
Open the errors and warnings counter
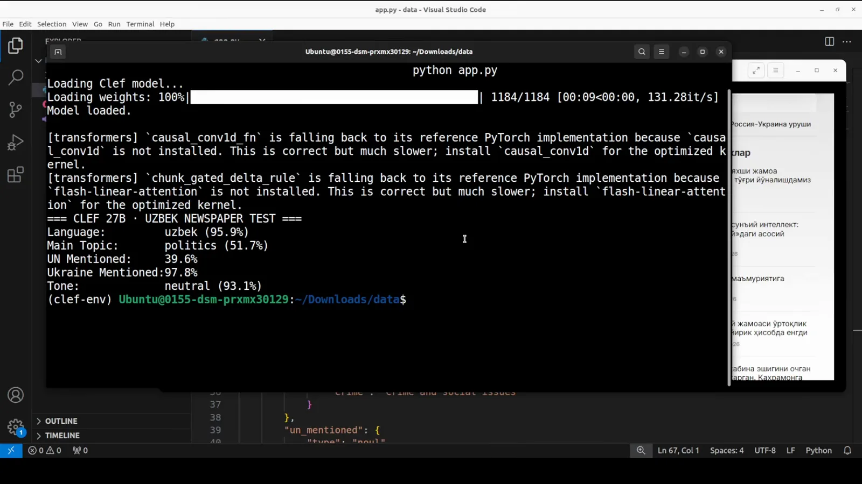[x=45, y=451]
